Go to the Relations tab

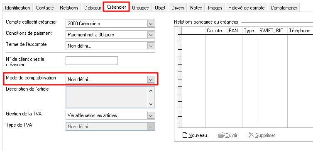click(x=69, y=8)
